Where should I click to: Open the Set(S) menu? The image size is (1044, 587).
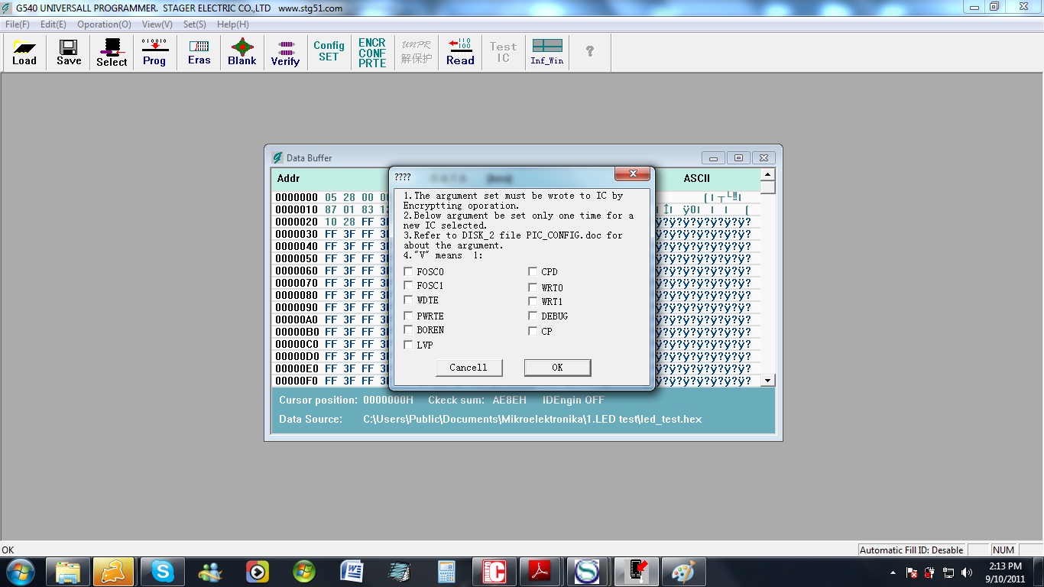click(x=195, y=24)
